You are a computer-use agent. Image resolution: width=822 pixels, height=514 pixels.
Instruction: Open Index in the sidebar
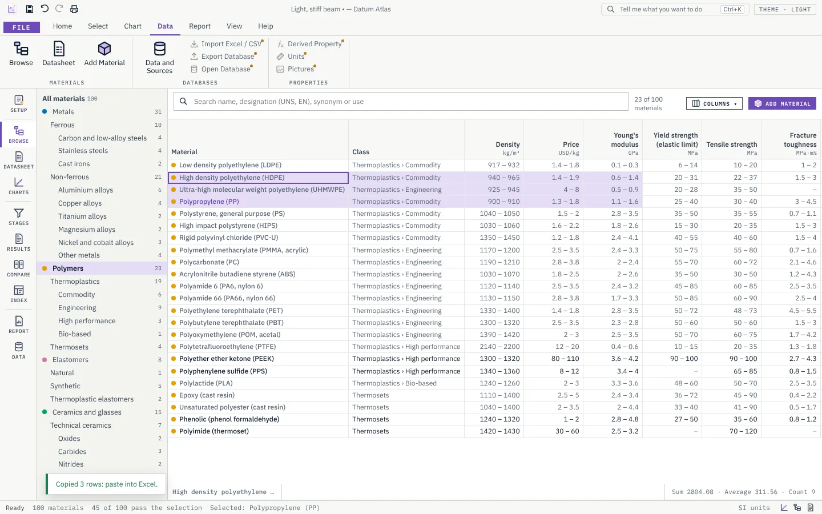(x=19, y=294)
